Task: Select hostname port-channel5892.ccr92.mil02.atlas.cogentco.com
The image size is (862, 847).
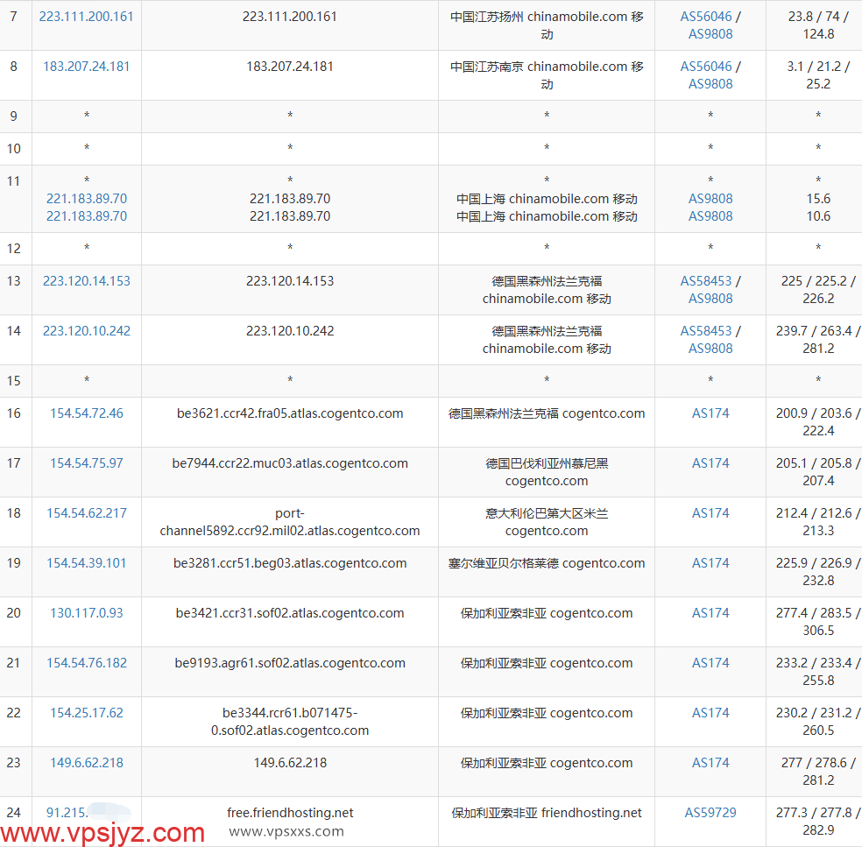Action: pyautogui.click(x=290, y=522)
